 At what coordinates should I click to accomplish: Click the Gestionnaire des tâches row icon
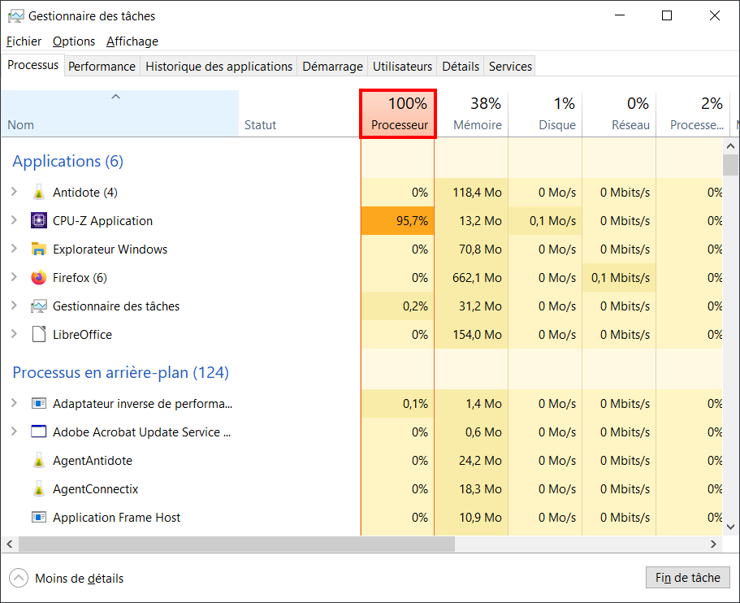(39, 306)
